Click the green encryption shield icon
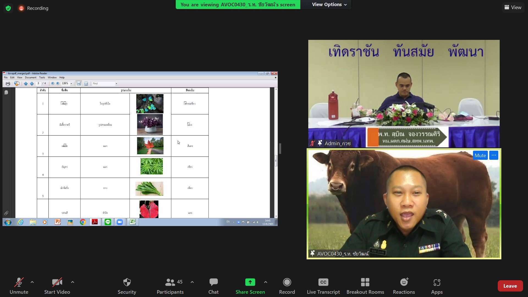The image size is (528, 297). 8,8
